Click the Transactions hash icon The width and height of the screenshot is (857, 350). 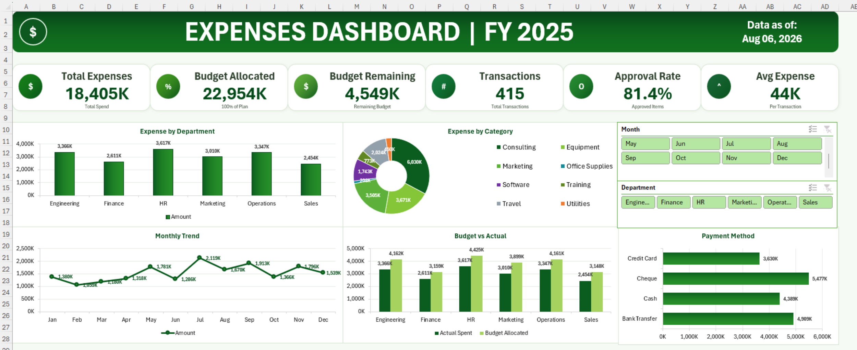[444, 87]
